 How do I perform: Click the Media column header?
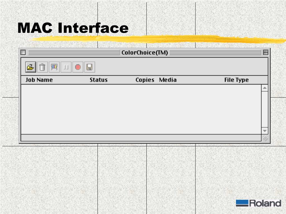tap(168, 80)
